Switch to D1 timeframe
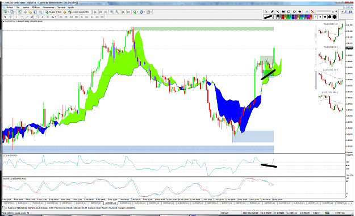355x216 pixels. coord(92,17)
